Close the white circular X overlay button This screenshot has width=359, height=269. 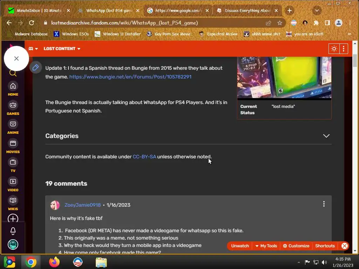point(16,58)
